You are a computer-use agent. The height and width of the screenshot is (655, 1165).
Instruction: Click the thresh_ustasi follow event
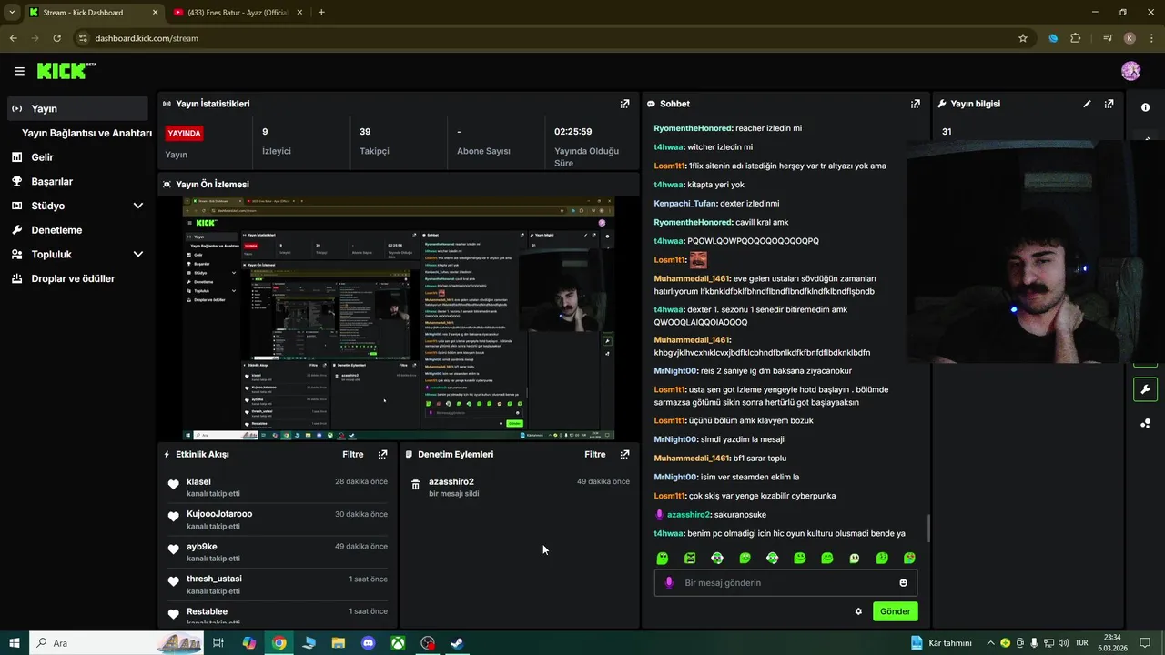[x=278, y=584]
